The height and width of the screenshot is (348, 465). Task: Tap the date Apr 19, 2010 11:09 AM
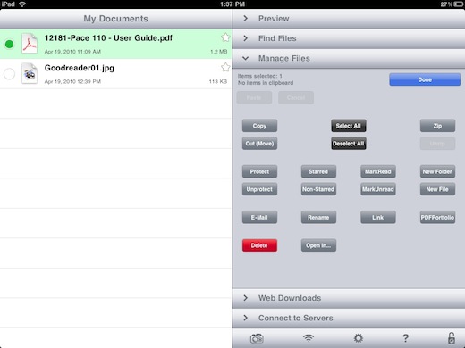tap(72, 52)
